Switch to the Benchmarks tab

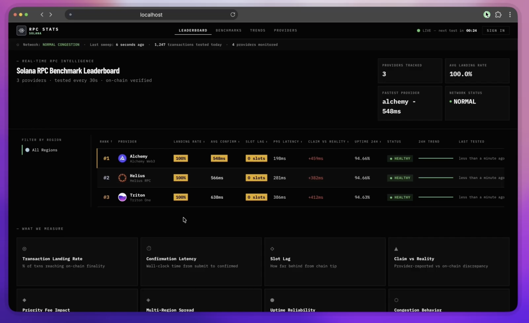(228, 31)
